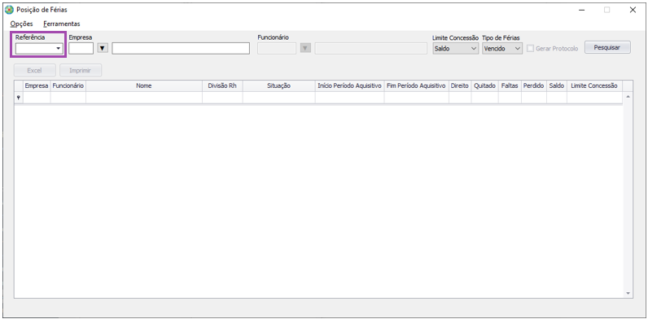Click the Excel export button
This screenshot has width=648, height=319.
click(x=34, y=71)
